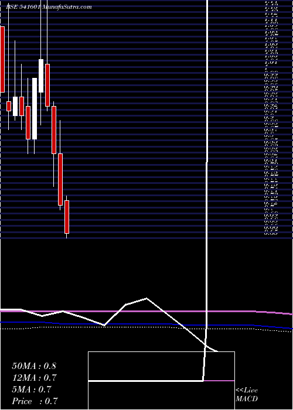Click the 12MA : 0.7 value text
The image size is (293, 410).
click(x=34, y=378)
